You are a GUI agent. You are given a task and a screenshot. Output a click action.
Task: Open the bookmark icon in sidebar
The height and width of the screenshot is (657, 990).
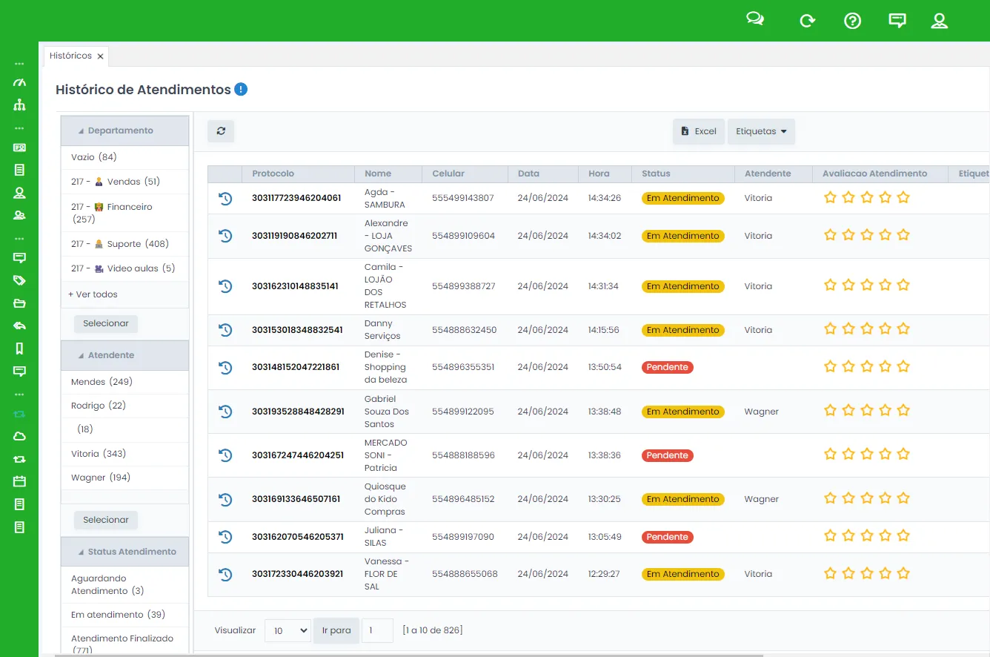(19, 348)
